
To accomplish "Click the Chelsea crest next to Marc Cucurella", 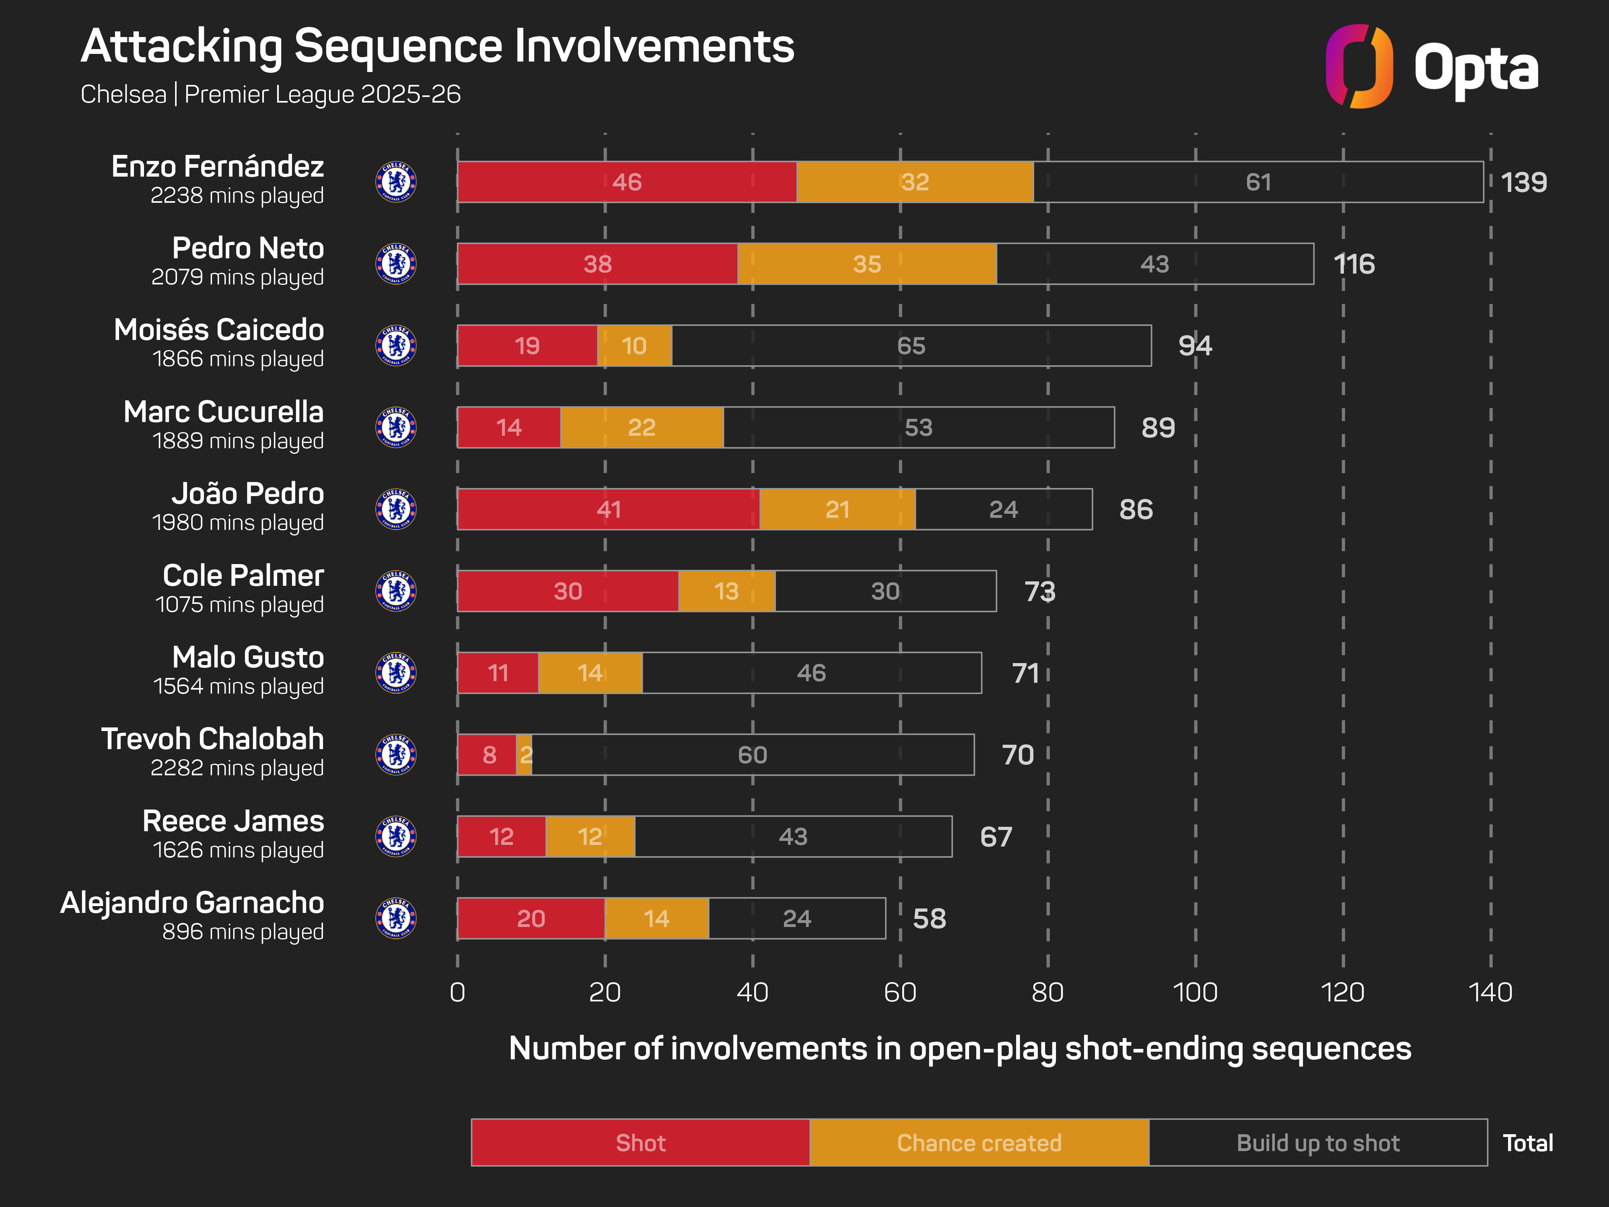I will click(396, 427).
